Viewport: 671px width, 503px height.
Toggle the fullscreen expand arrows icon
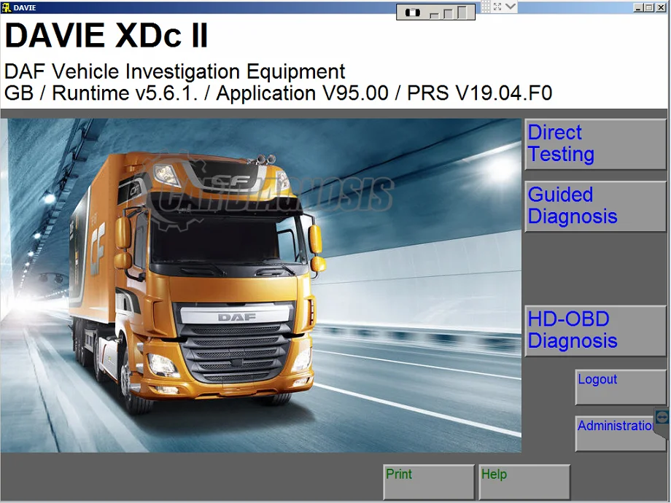pos(497,7)
